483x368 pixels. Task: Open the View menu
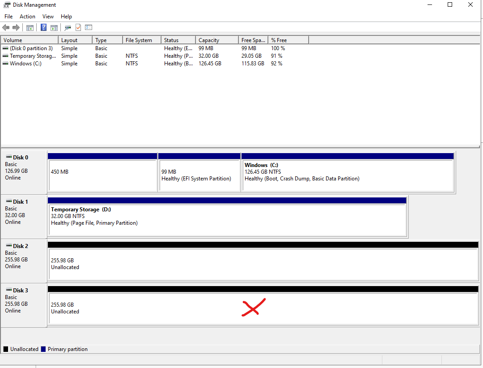click(x=48, y=16)
